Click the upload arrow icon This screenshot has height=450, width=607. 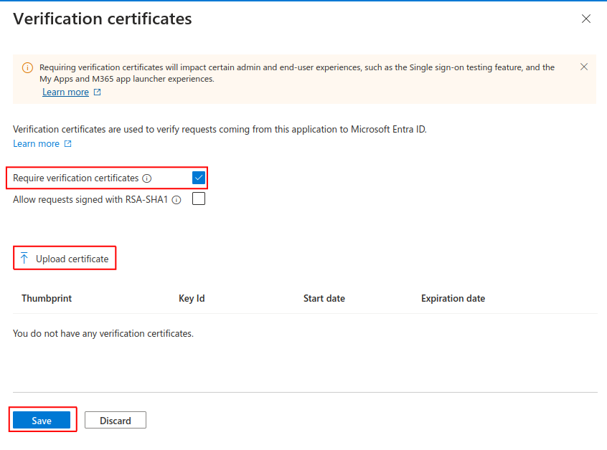click(24, 258)
